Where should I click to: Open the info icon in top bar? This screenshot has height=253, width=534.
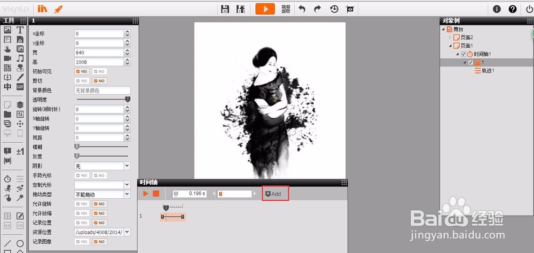(497, 9)
